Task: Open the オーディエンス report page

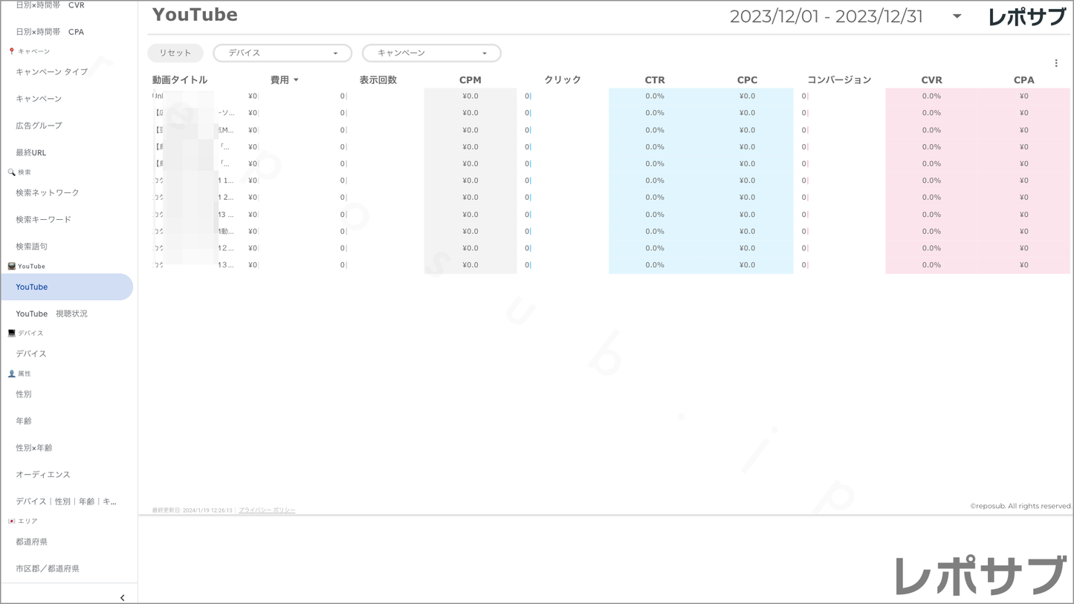Action: 43,475
